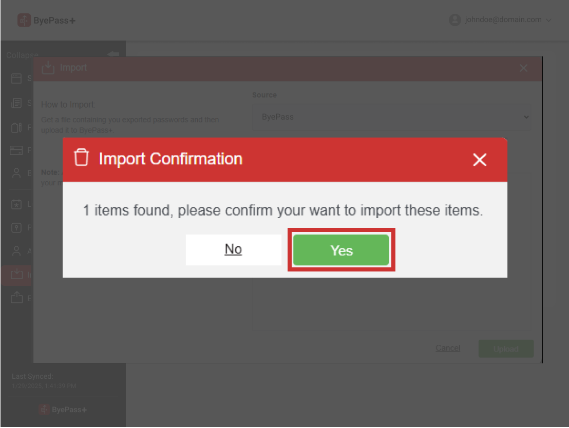Viewport: 569px width, 428px height.
Task: Open the credit card icon in sidebar
Action: 16,150
